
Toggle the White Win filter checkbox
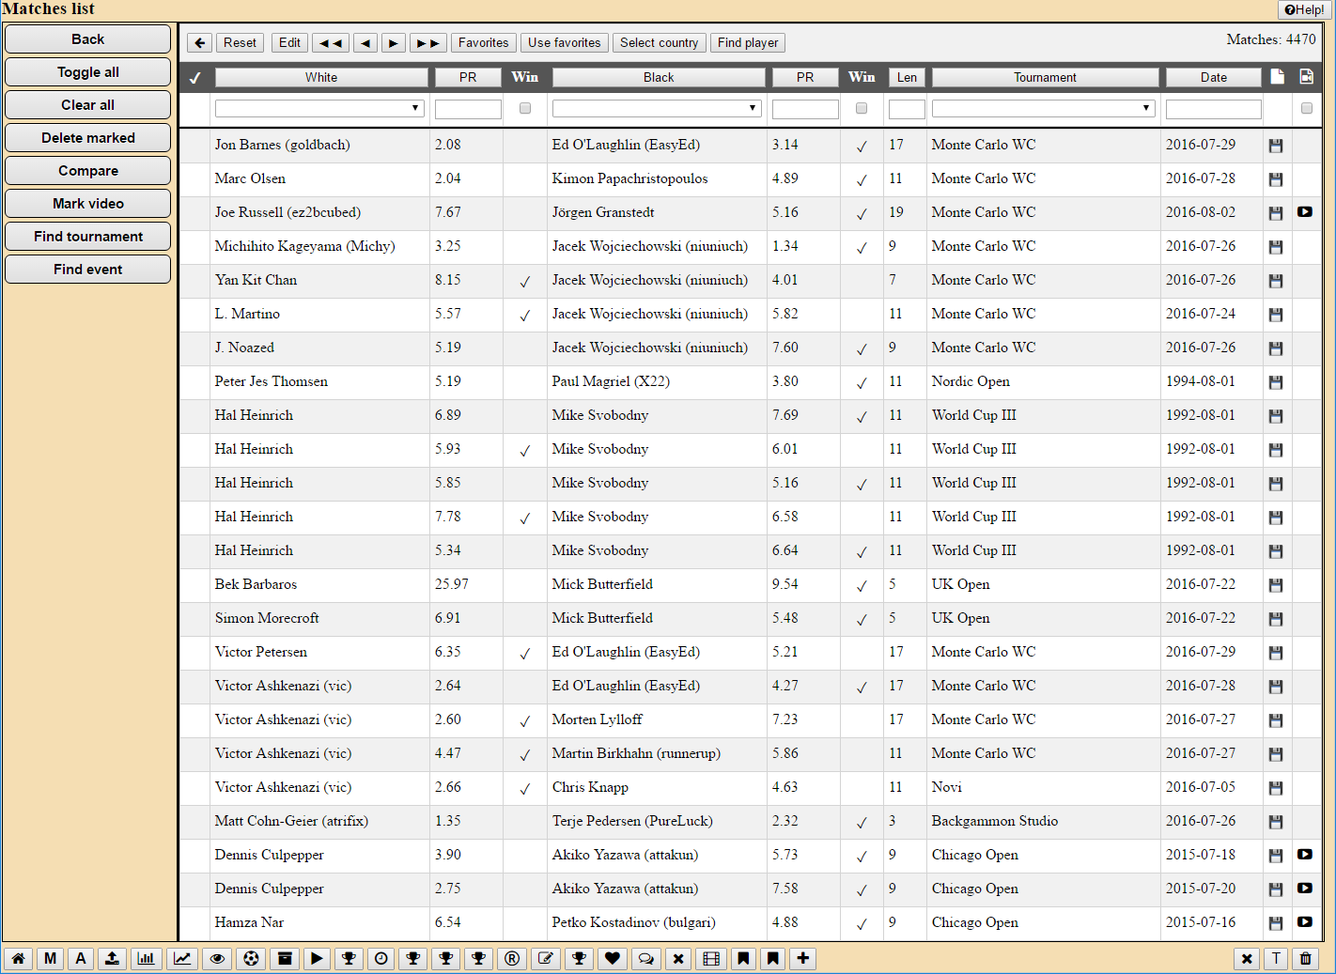point(525,109)
